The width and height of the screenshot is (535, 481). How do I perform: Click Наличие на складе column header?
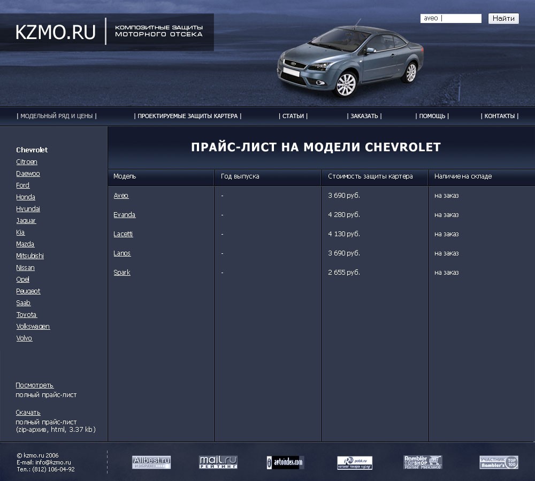[463, 176]
